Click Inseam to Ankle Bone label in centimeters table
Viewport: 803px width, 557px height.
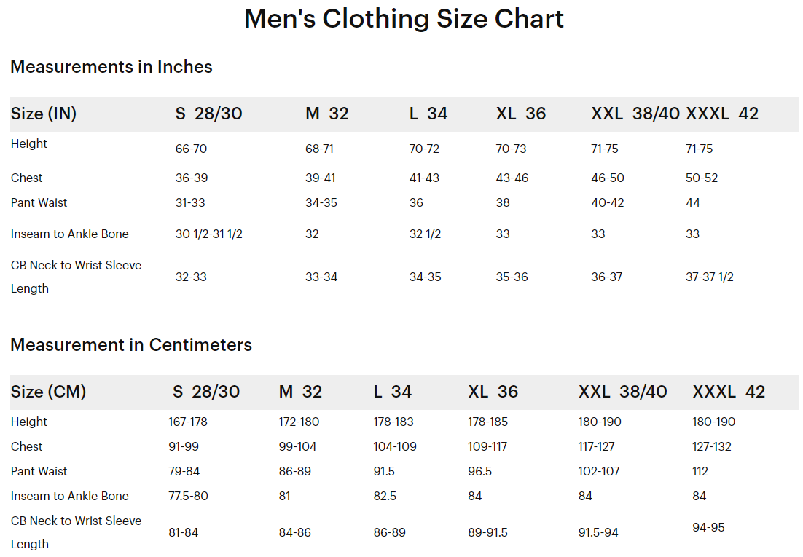(70, 496)
